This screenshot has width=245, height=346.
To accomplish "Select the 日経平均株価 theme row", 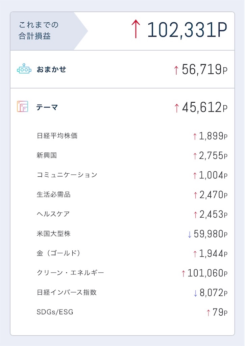I will 132,136.
